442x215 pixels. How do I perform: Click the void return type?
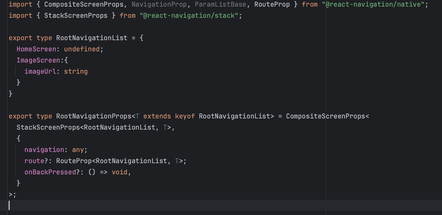pos(119,172)
